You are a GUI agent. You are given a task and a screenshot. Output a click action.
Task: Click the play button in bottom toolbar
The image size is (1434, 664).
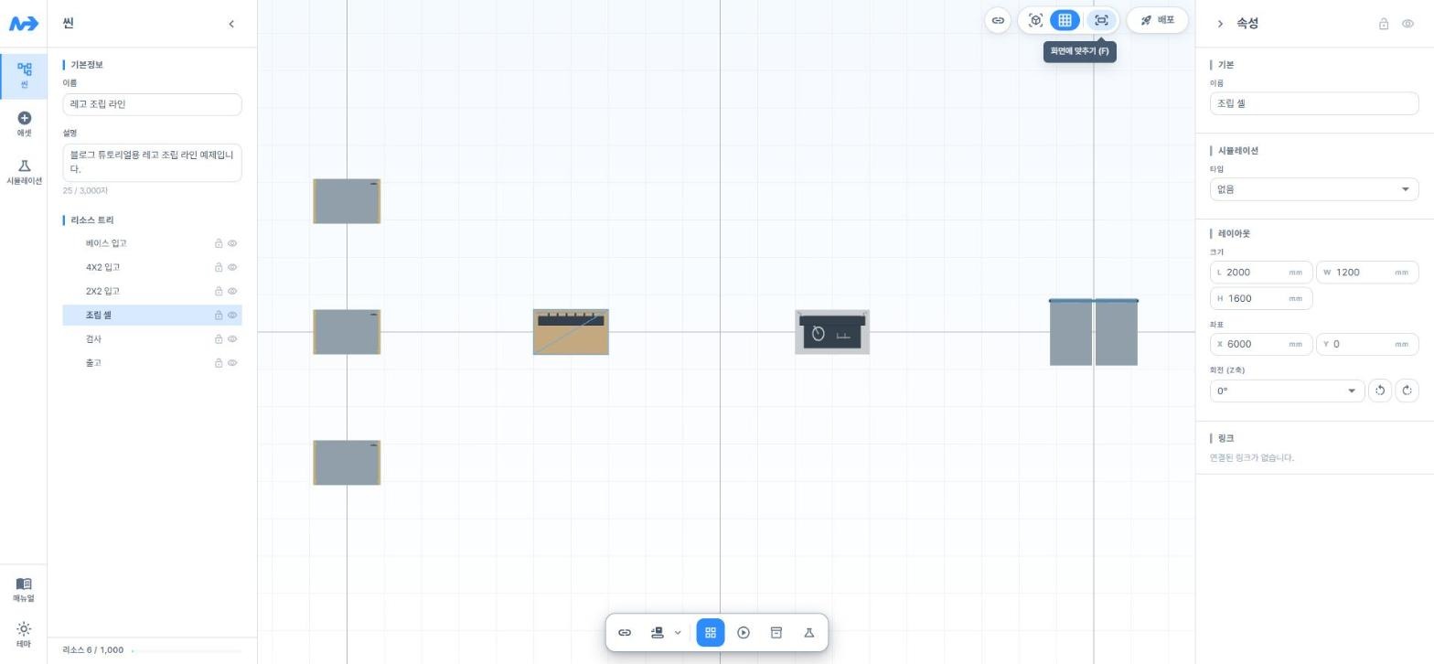[x=744, y=633]
